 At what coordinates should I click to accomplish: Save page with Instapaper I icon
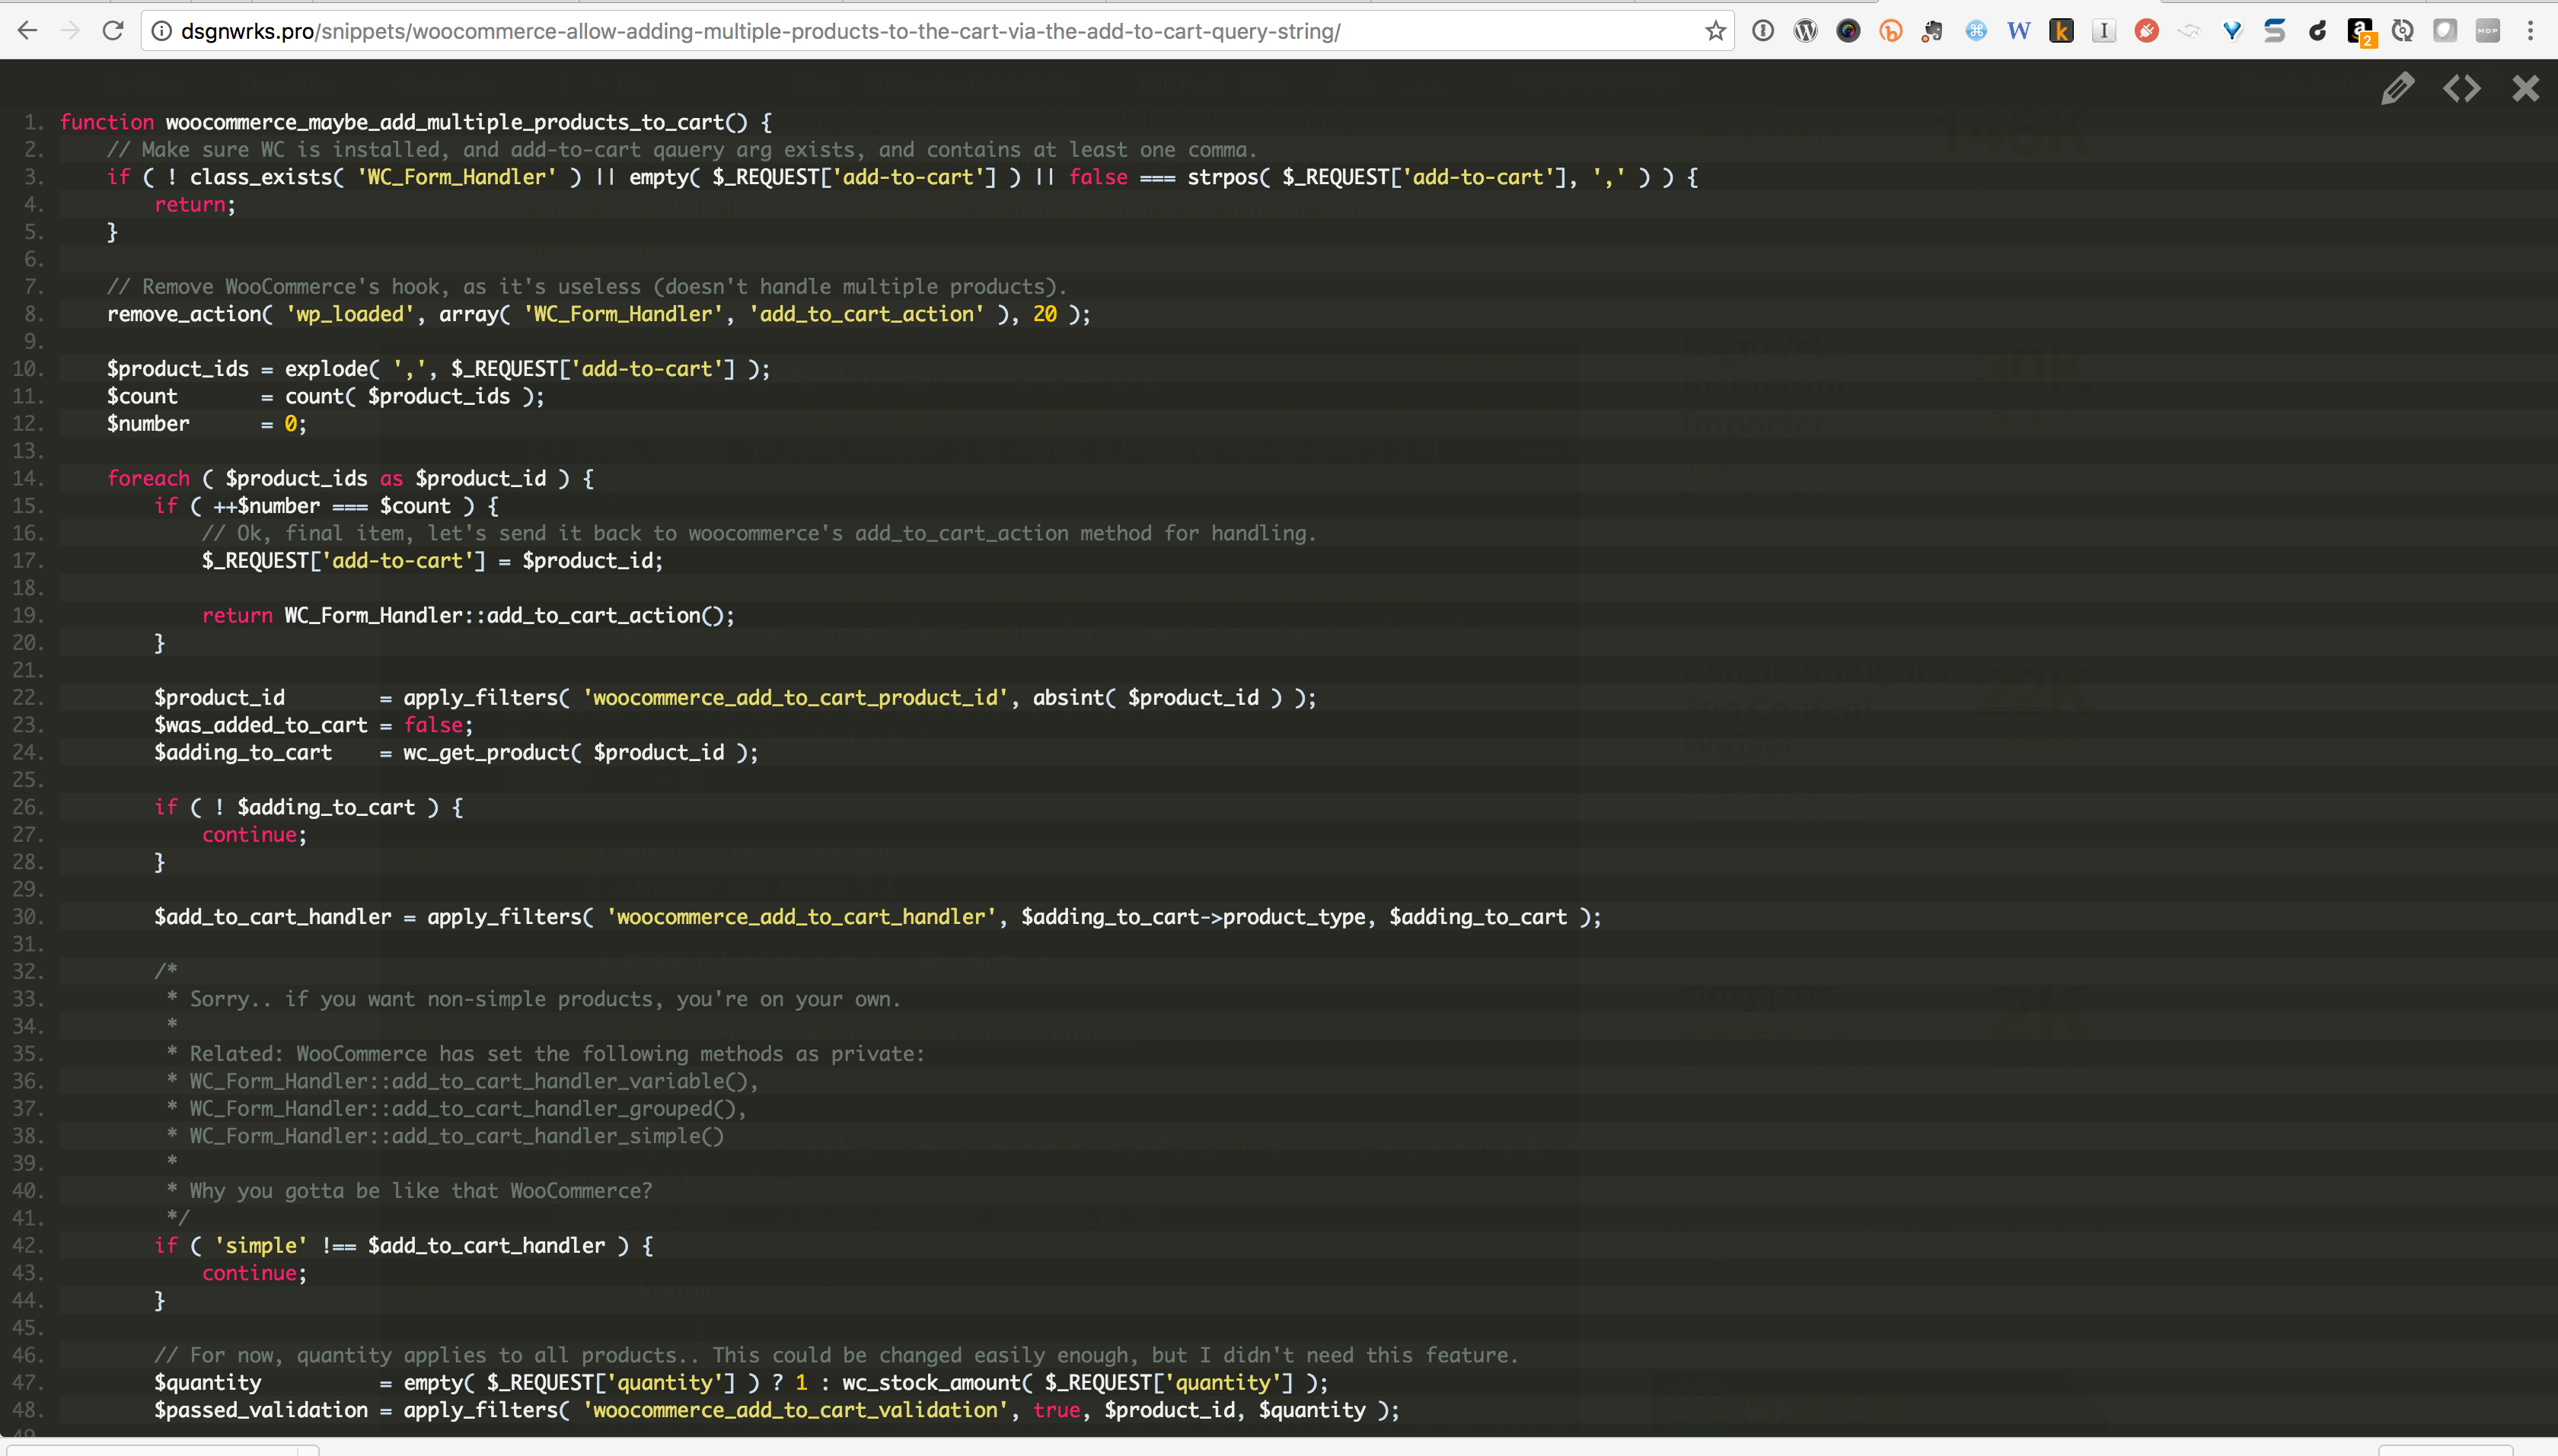[2104, 31]
